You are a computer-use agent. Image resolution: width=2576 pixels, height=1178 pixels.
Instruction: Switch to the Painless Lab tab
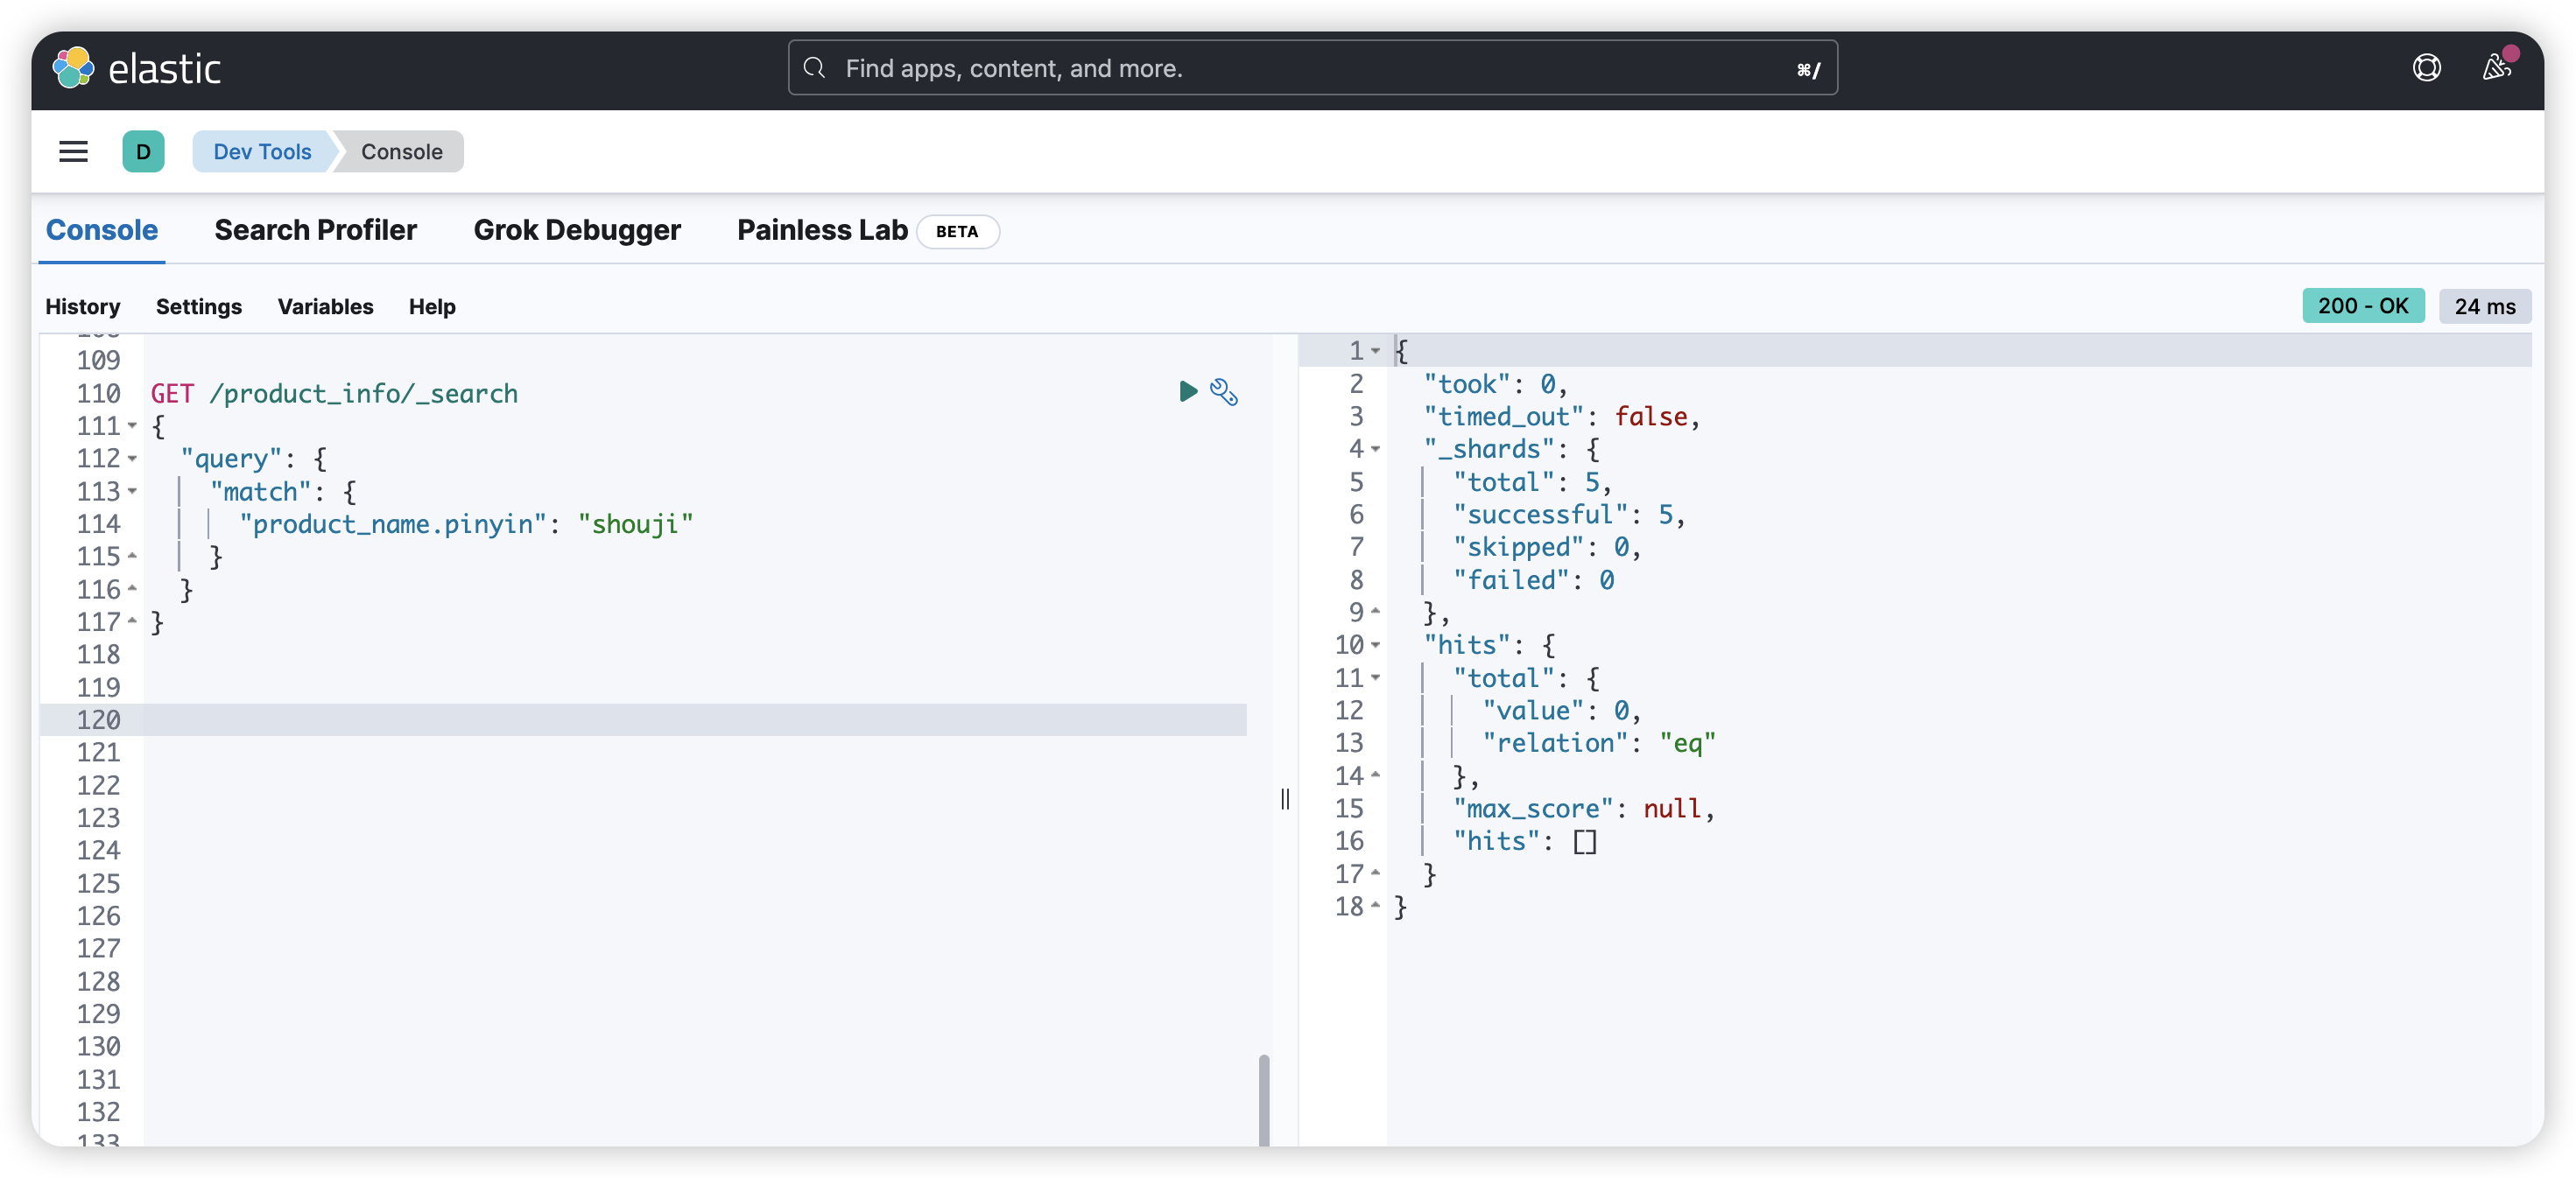(x=822, y=231)
